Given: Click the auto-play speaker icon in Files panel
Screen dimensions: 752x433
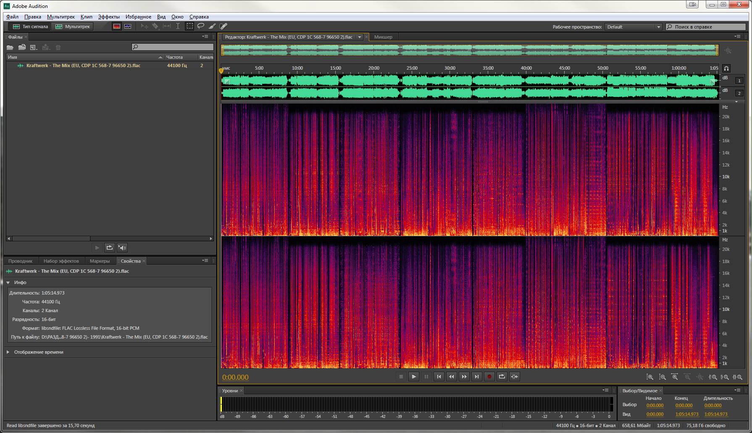Looking at the screenshot, I should coord(122,248).
